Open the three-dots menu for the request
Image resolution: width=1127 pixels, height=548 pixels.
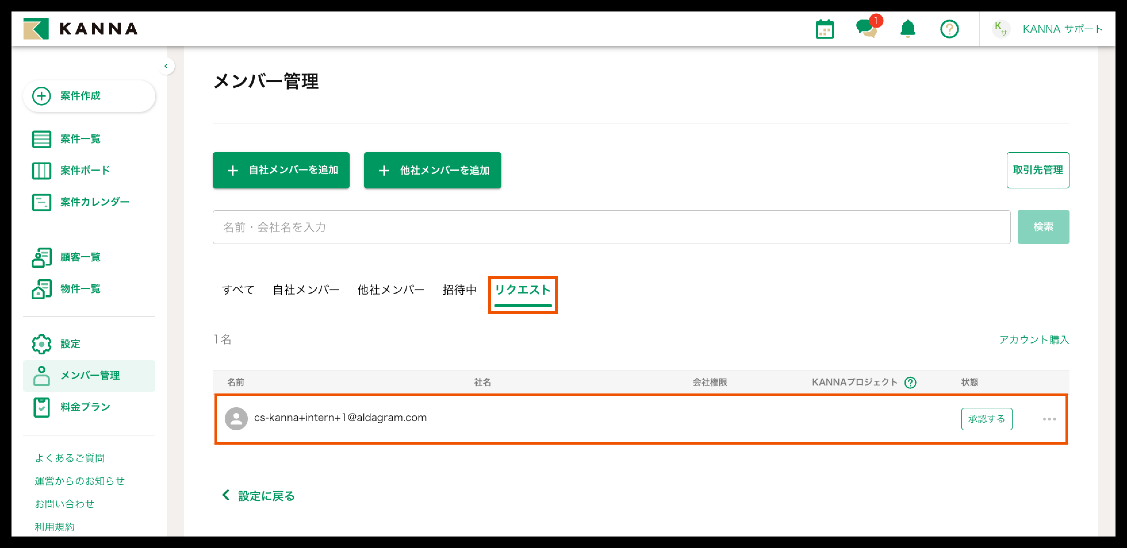pos(1049,419)
